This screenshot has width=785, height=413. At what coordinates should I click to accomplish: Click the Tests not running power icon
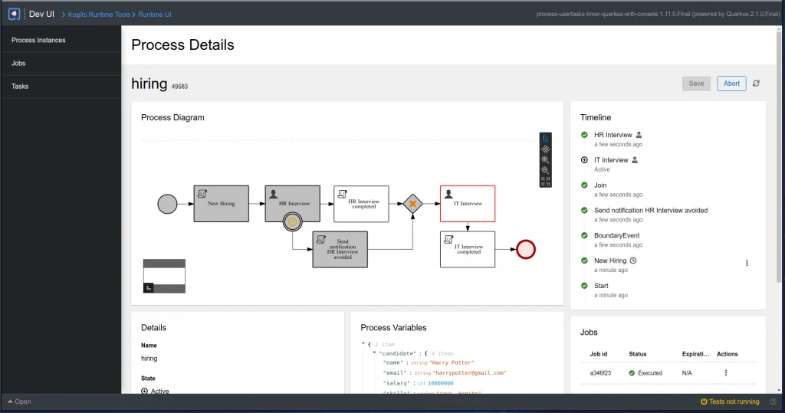[704, 402]
